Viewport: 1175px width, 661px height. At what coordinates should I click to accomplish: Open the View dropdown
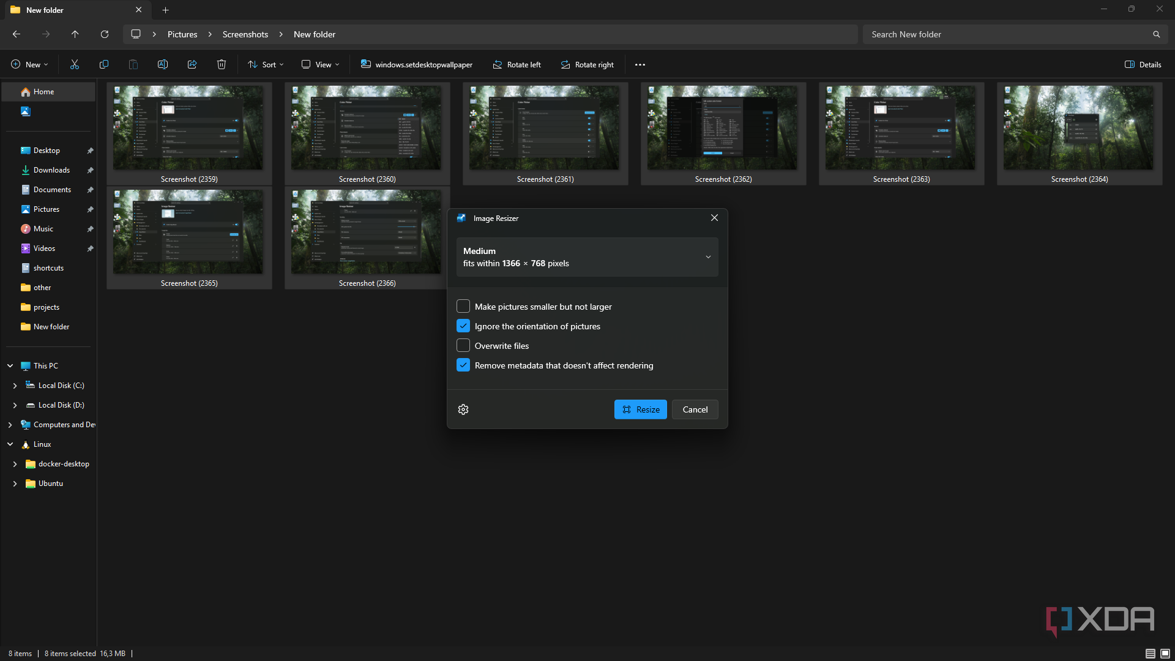click(x=321, y=64)
